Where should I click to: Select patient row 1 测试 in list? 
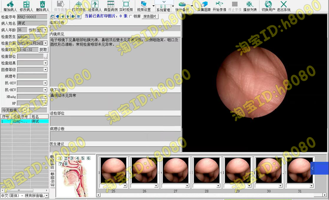pyautogui.click(x=24, y=121)
